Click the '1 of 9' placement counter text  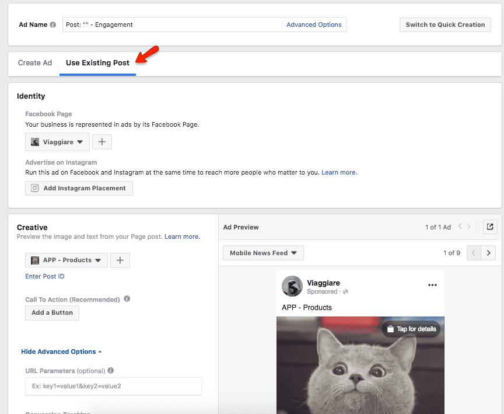point(452,253)
